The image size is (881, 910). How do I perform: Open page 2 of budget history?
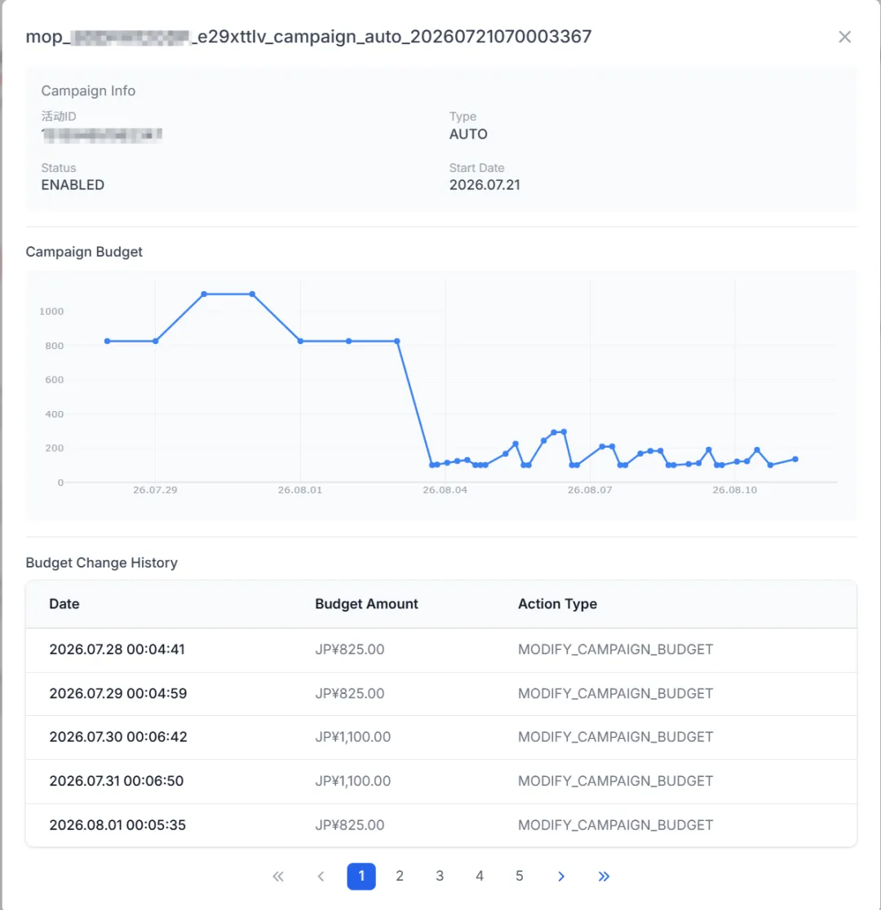[x=400, y=877]
